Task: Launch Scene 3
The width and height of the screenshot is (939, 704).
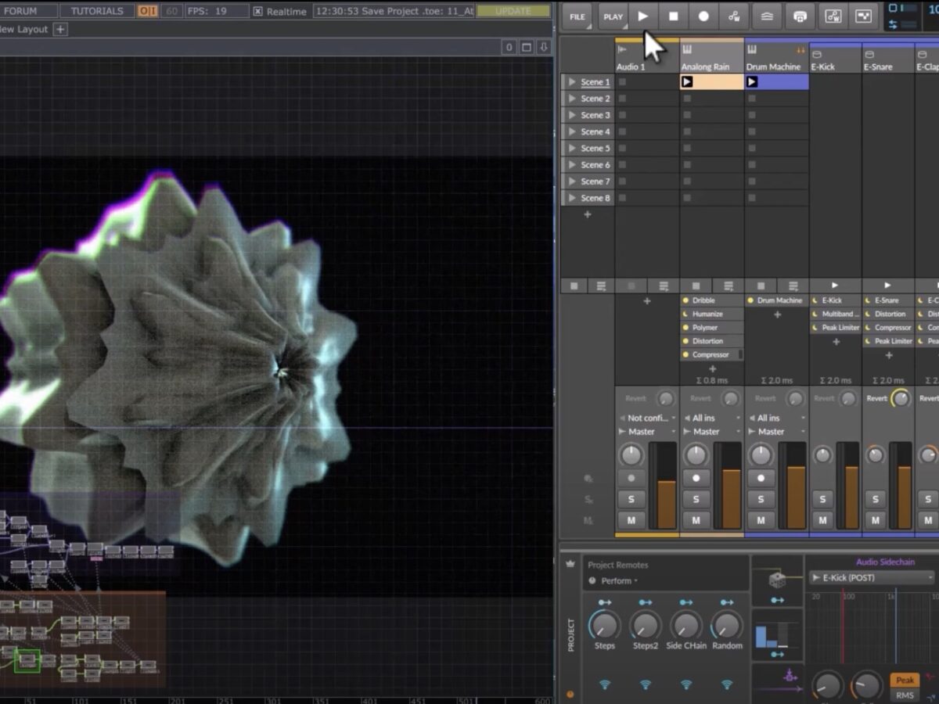Action: click(572, 115)
